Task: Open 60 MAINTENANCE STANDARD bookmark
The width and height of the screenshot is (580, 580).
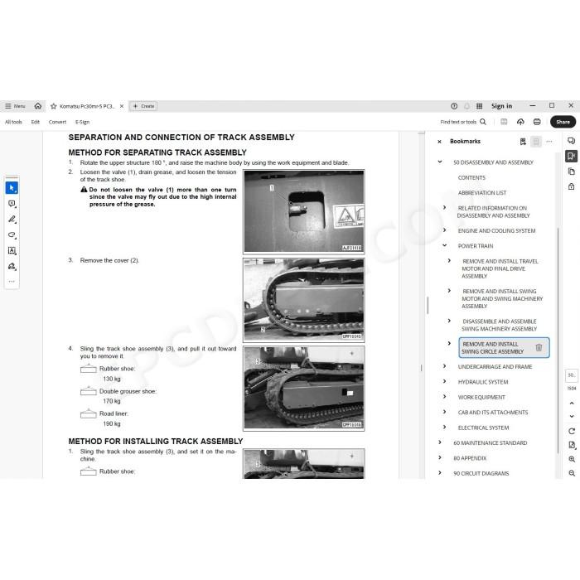Action: click(x=491, y=442)
